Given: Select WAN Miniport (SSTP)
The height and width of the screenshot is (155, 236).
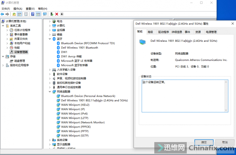Looking at the screenshot, I should (x=75, y=136).
